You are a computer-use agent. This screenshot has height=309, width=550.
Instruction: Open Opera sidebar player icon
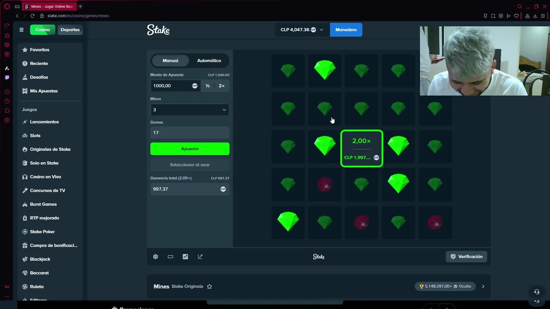tap(7, 92)
